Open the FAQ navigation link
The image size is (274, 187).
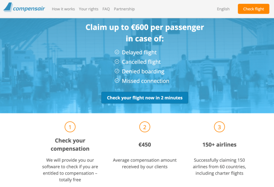pyautogui.click(x=106, y=9)
